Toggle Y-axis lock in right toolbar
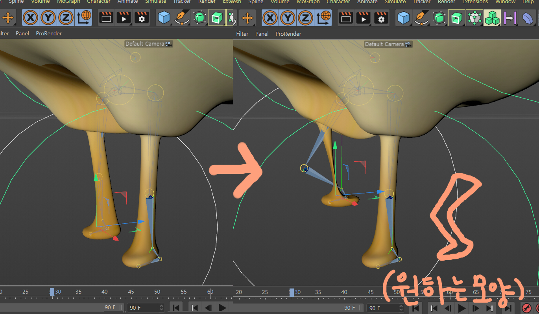 coord(288,18)
